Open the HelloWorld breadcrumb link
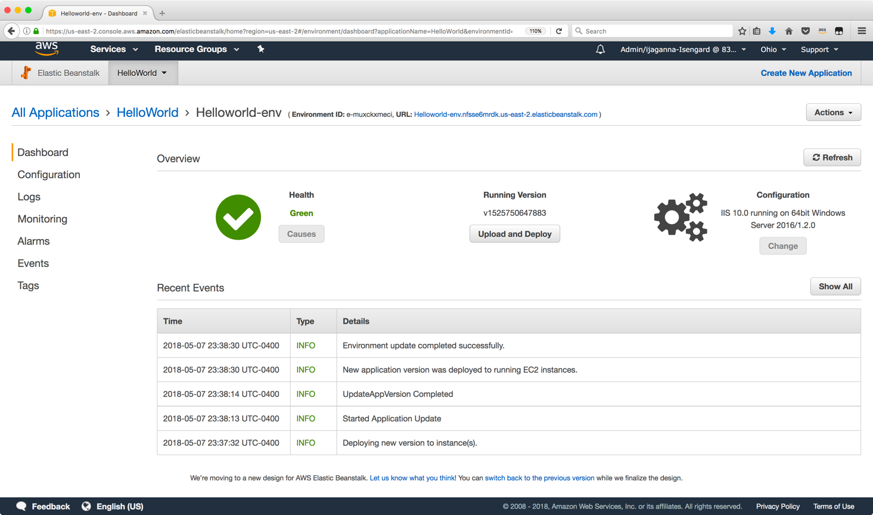Viewport: 873px width, 515px height. pyautogui.click(x=147, y=112)
